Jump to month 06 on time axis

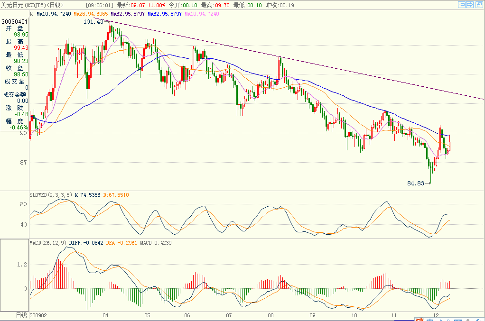[x=187, y=315]
